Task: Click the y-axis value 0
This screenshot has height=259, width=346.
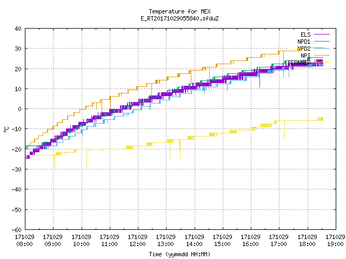Action: pyautogui.click(x=20, y=109)
